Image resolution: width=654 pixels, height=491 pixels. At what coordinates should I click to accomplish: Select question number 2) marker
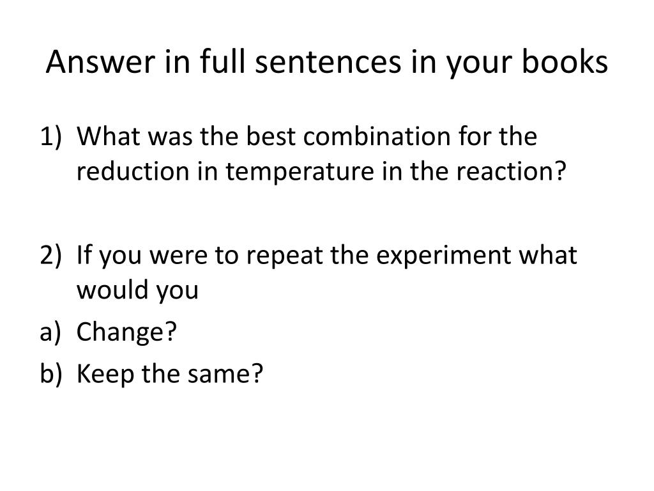[51, 255]
